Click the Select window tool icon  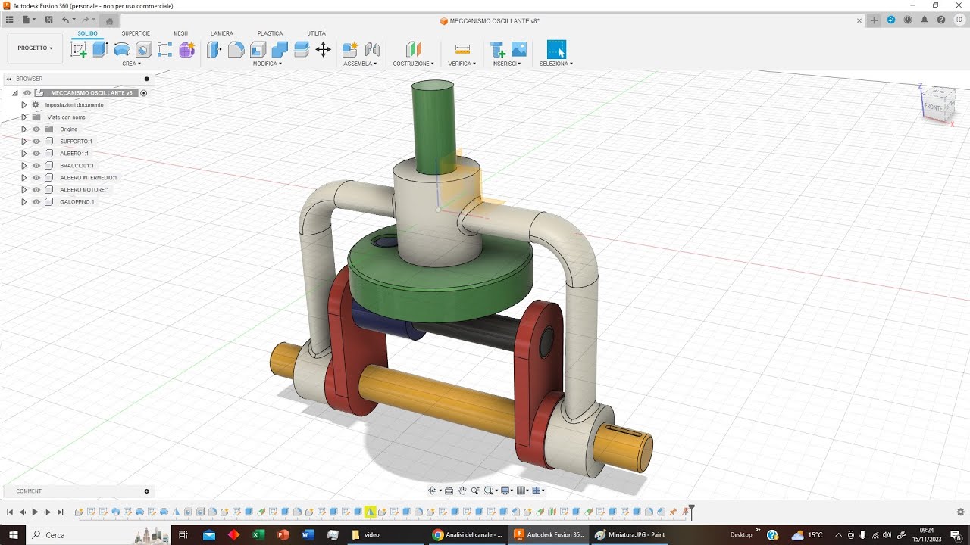coord(556,50)
